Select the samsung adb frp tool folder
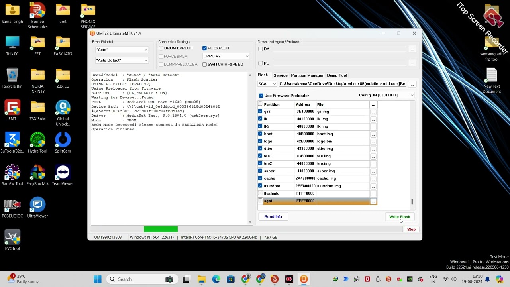510x287 pixels. [x=492, y=49]
